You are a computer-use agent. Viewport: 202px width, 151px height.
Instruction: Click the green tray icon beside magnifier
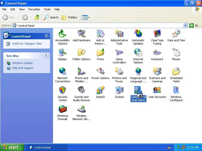(179, 147)
